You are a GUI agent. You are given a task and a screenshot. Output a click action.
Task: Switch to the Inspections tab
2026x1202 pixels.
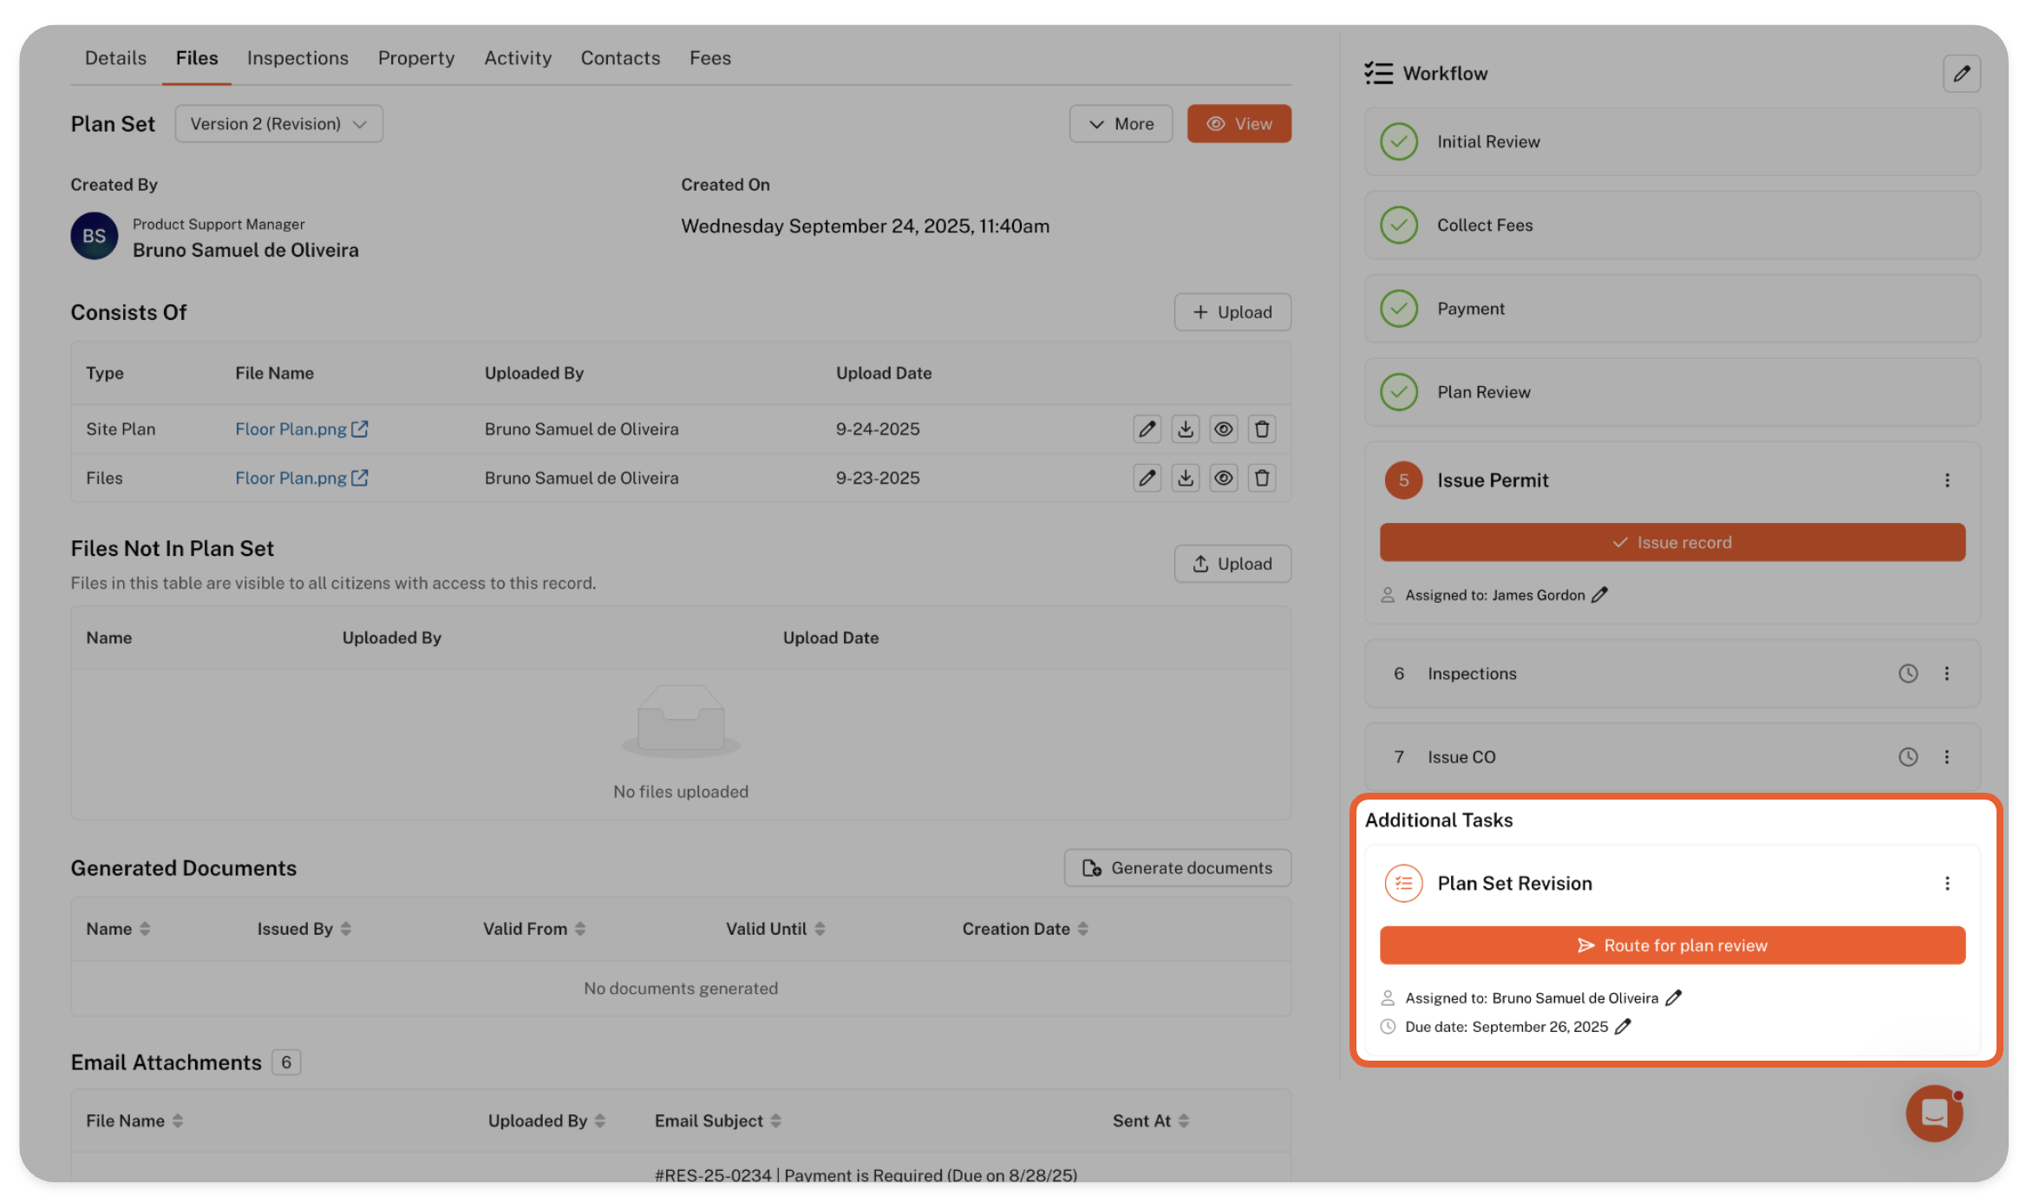(297, 58)
